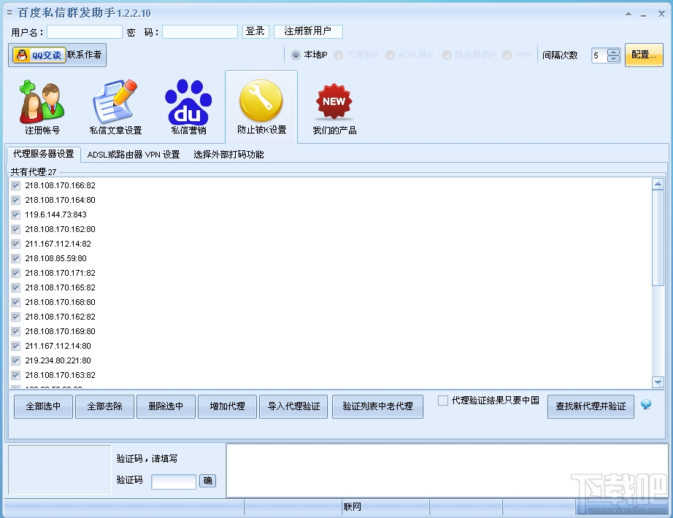This screenshot has width=673, height=518.
Task: Click inside the 验证码 input box
Action: pos(173,481)
